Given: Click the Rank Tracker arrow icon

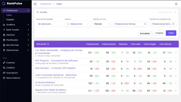Looking at the screenshot, I should (x=4, y=30).
